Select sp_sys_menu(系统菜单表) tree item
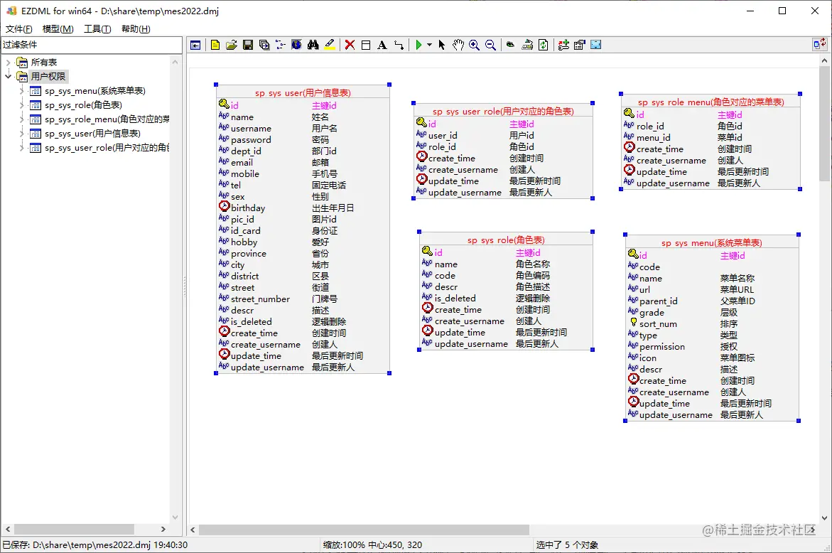This screenshot has width=832, height=553. (x=95, y=91)
